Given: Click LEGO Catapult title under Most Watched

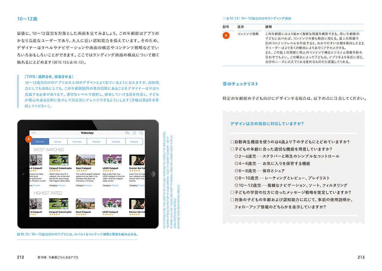Looking at the screenshot, I should coord(110,168).
